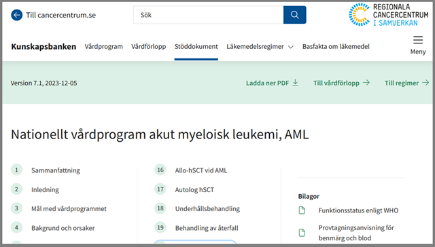The width and height of the screenshot is (435, 247).
Task: Click arrow icon next to Till regimer
Action: tap(425, 83)
